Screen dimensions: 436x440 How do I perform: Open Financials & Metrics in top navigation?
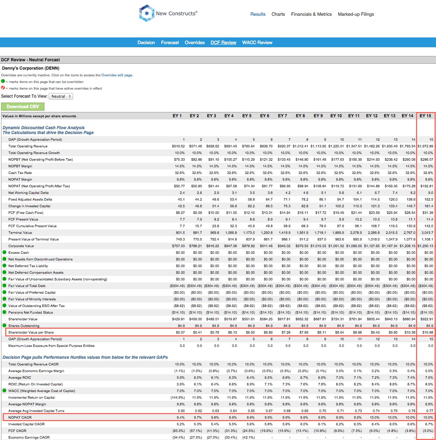(311, 14)
